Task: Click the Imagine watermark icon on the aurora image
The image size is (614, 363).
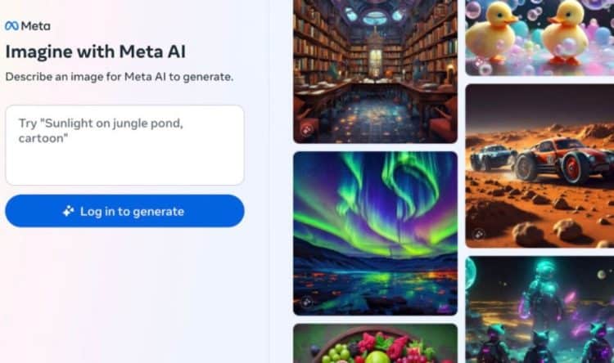Action: [x=307, y=302]
